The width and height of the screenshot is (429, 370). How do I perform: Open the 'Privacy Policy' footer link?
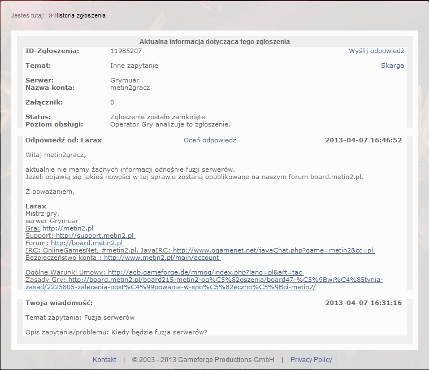click(311, 360)
